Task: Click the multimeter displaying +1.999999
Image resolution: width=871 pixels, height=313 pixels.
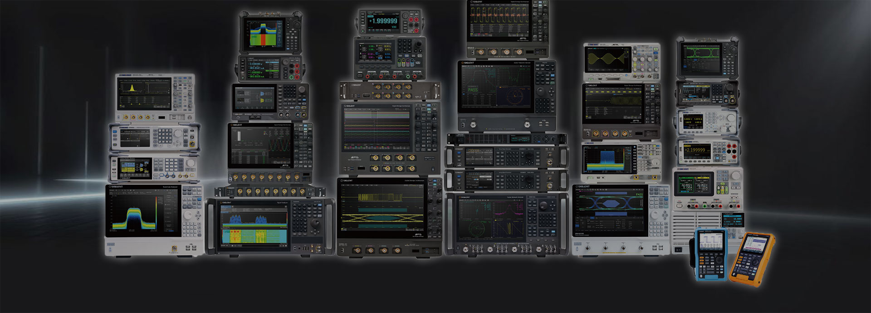Action: click(x=391, y=22)
